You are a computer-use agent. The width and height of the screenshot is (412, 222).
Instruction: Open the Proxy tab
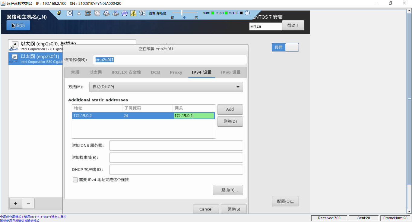(x=176, y=72)
